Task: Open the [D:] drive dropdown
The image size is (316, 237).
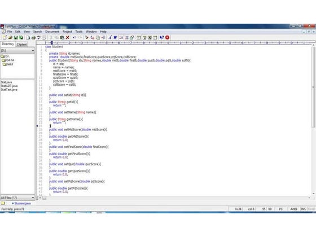Action: tap(17, 51)
